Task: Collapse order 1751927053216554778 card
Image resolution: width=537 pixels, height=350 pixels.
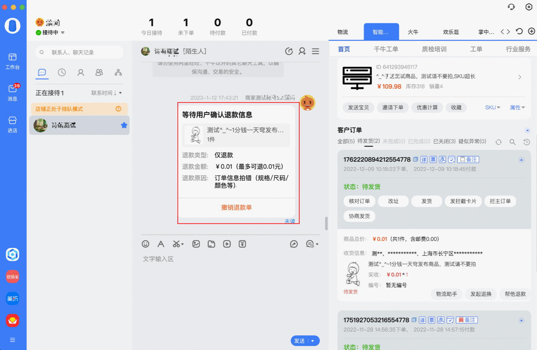Action: point(521,320)
